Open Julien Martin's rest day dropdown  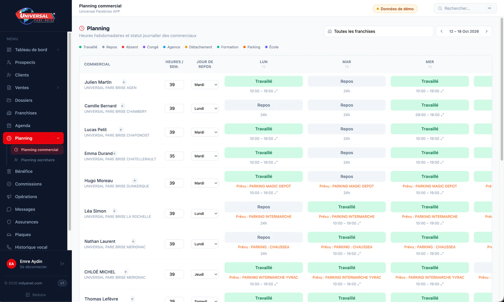coord(205,85)
